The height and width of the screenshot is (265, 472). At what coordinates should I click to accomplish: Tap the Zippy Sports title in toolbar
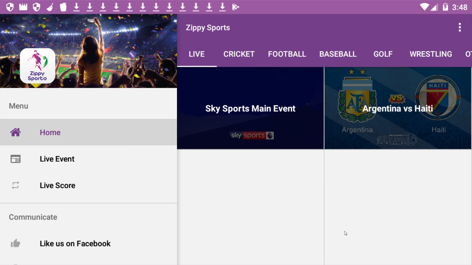click(208, 28)
